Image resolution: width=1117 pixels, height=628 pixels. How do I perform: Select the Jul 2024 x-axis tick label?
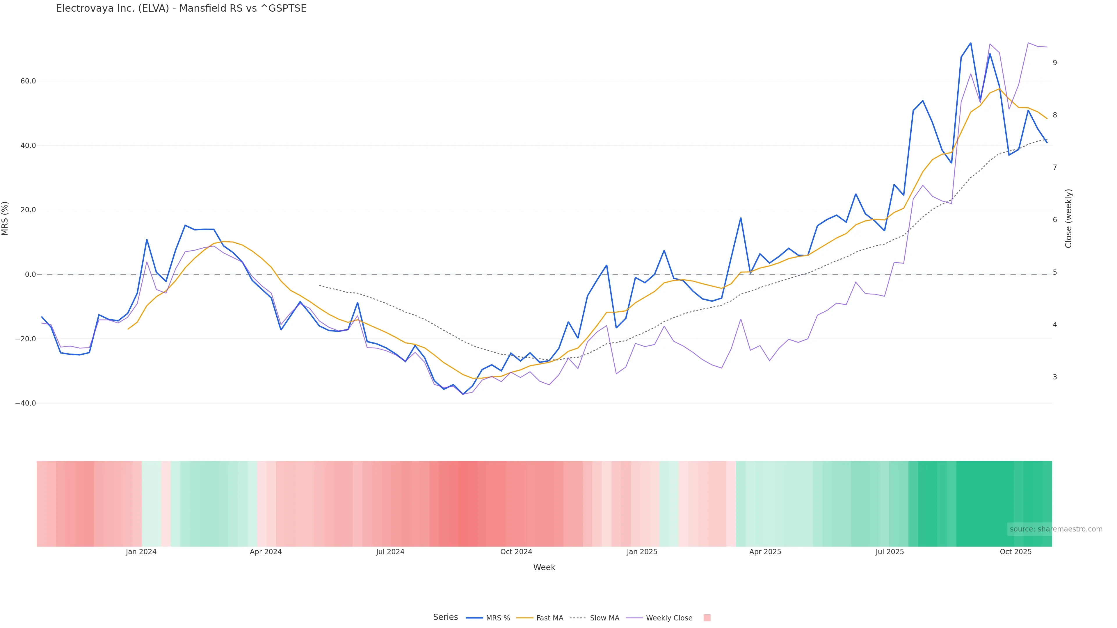(x=390, y=552)
